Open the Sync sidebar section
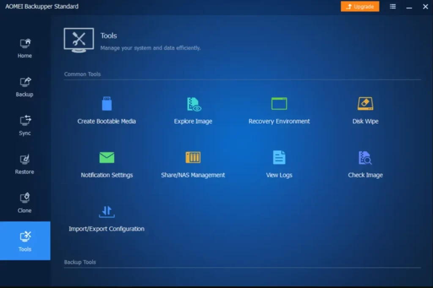The height and width of the screenshot is (288, 433). coord(25,126)
